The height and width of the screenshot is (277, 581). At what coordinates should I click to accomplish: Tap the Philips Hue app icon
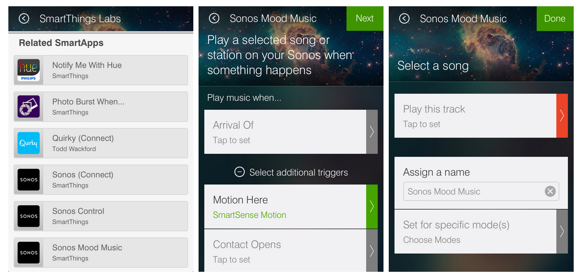pyautogui.click(x=29, y=70)
